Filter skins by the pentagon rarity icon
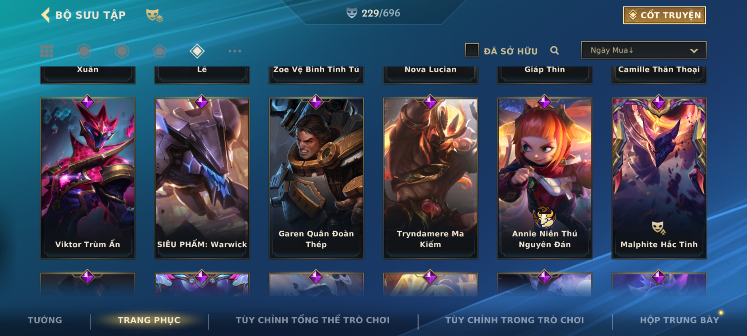The height and width of the screenshot is (336, 747). point(159,51)
